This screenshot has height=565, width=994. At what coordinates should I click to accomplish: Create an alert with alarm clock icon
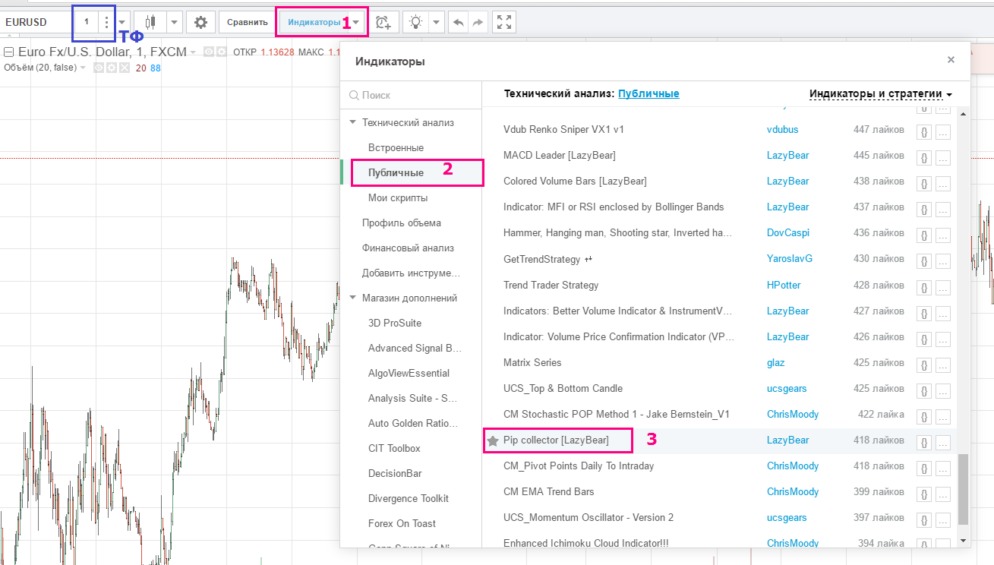click(385, 22)
